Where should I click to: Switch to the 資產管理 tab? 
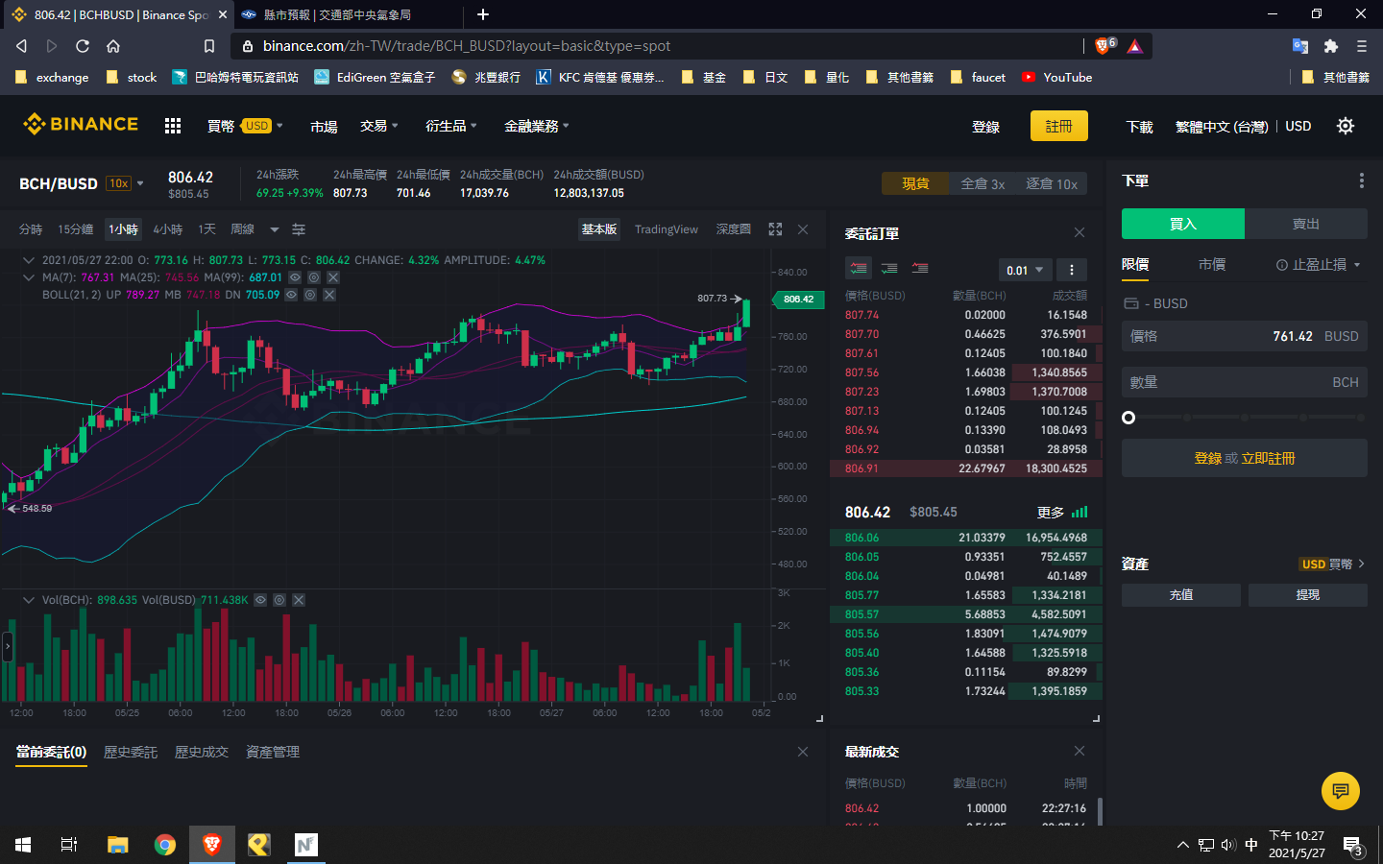click(273, 752)
